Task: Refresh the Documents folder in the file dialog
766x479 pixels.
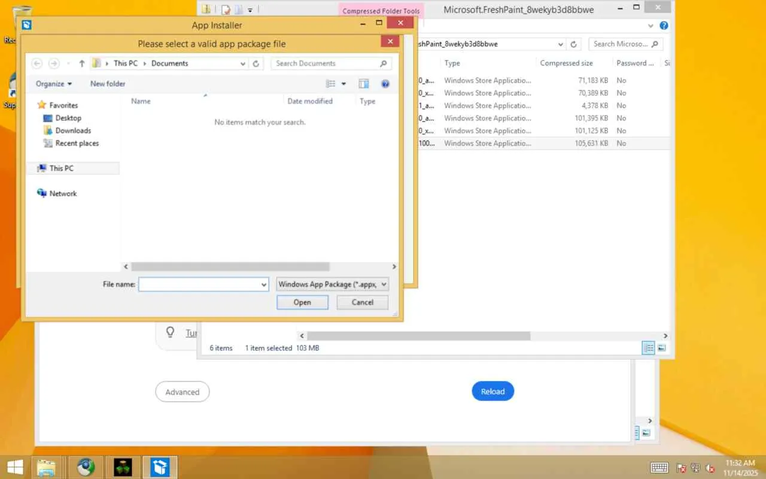Action: tap(256, 63)
